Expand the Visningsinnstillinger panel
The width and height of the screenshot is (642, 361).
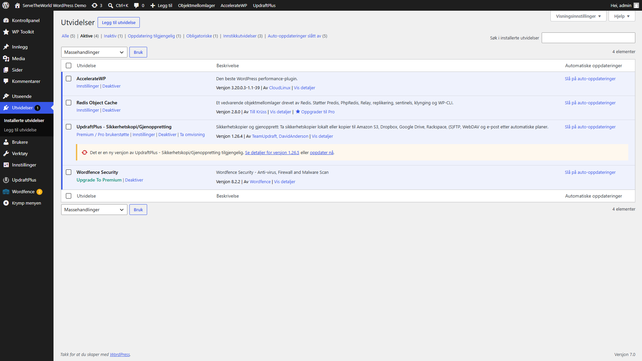(x=578, y=16)
